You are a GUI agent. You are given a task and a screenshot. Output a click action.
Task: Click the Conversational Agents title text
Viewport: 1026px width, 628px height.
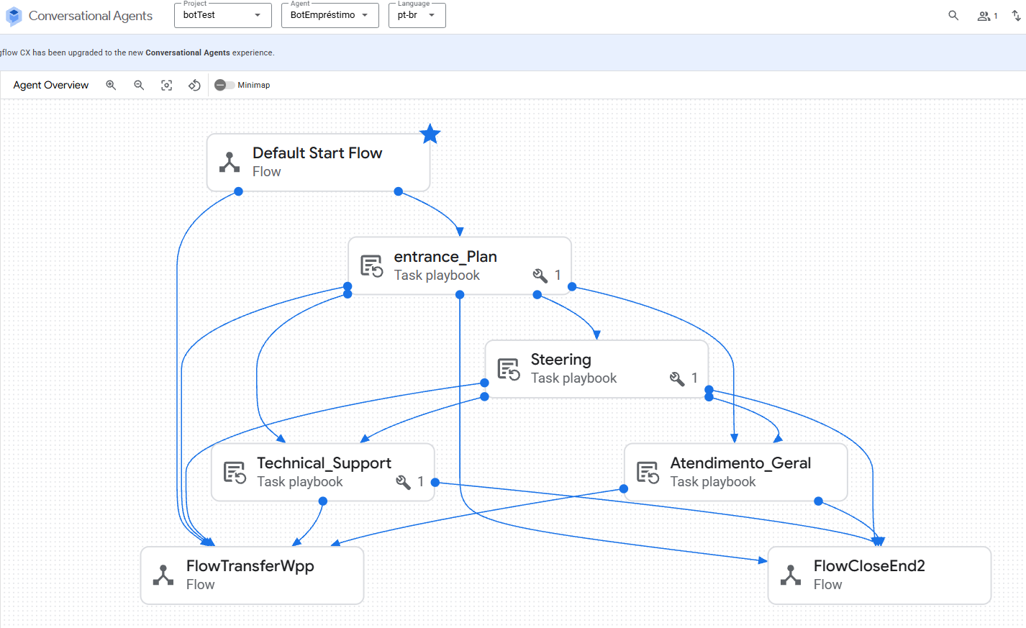pyautogui.click(x=91, y=16)
